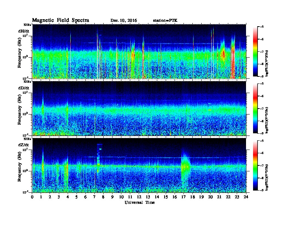Click hour "14" on Universal Time axis
The height and width of the screenshot is (226, 293).
tap(157, 197)
